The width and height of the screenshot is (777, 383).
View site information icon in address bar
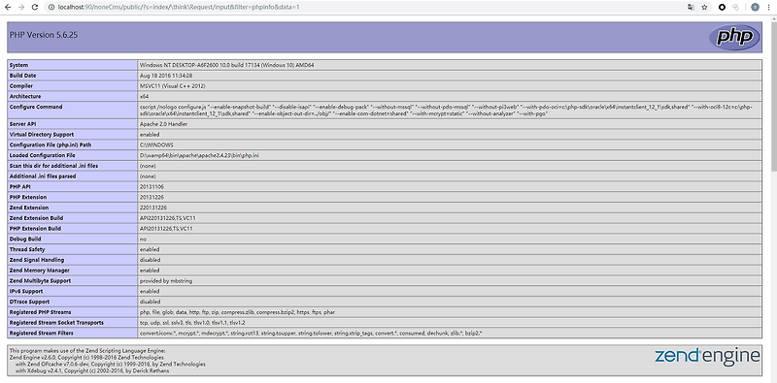[51, 7]
